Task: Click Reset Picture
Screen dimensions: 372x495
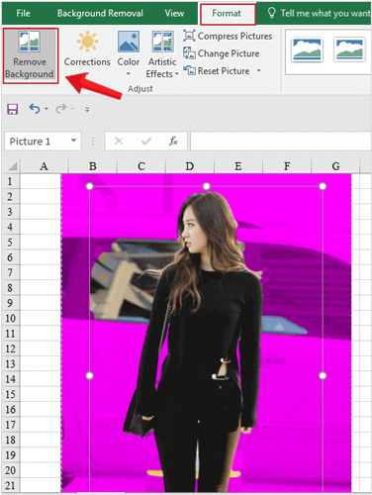Action: click(217, 70)
